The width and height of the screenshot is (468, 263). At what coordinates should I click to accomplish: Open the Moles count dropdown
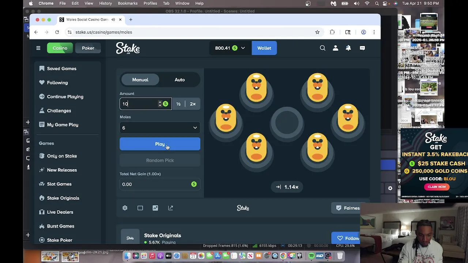pyautogui.click(x=160, y=128)
